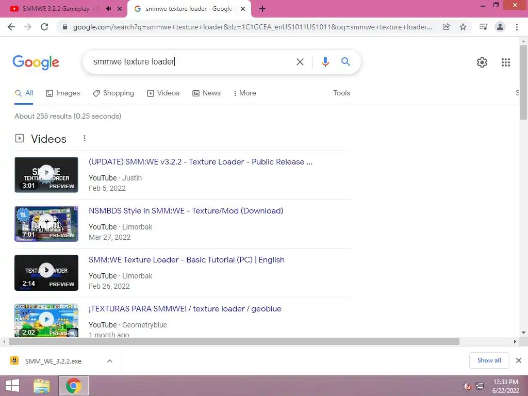The width and height of the screenshot is (528, 396).
Task: Play the 7:01 NSMBDS video thumbnail
Action: 46,224
